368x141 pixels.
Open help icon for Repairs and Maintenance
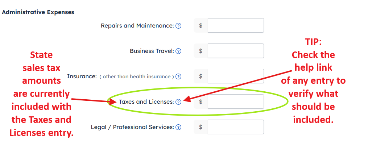178,26
